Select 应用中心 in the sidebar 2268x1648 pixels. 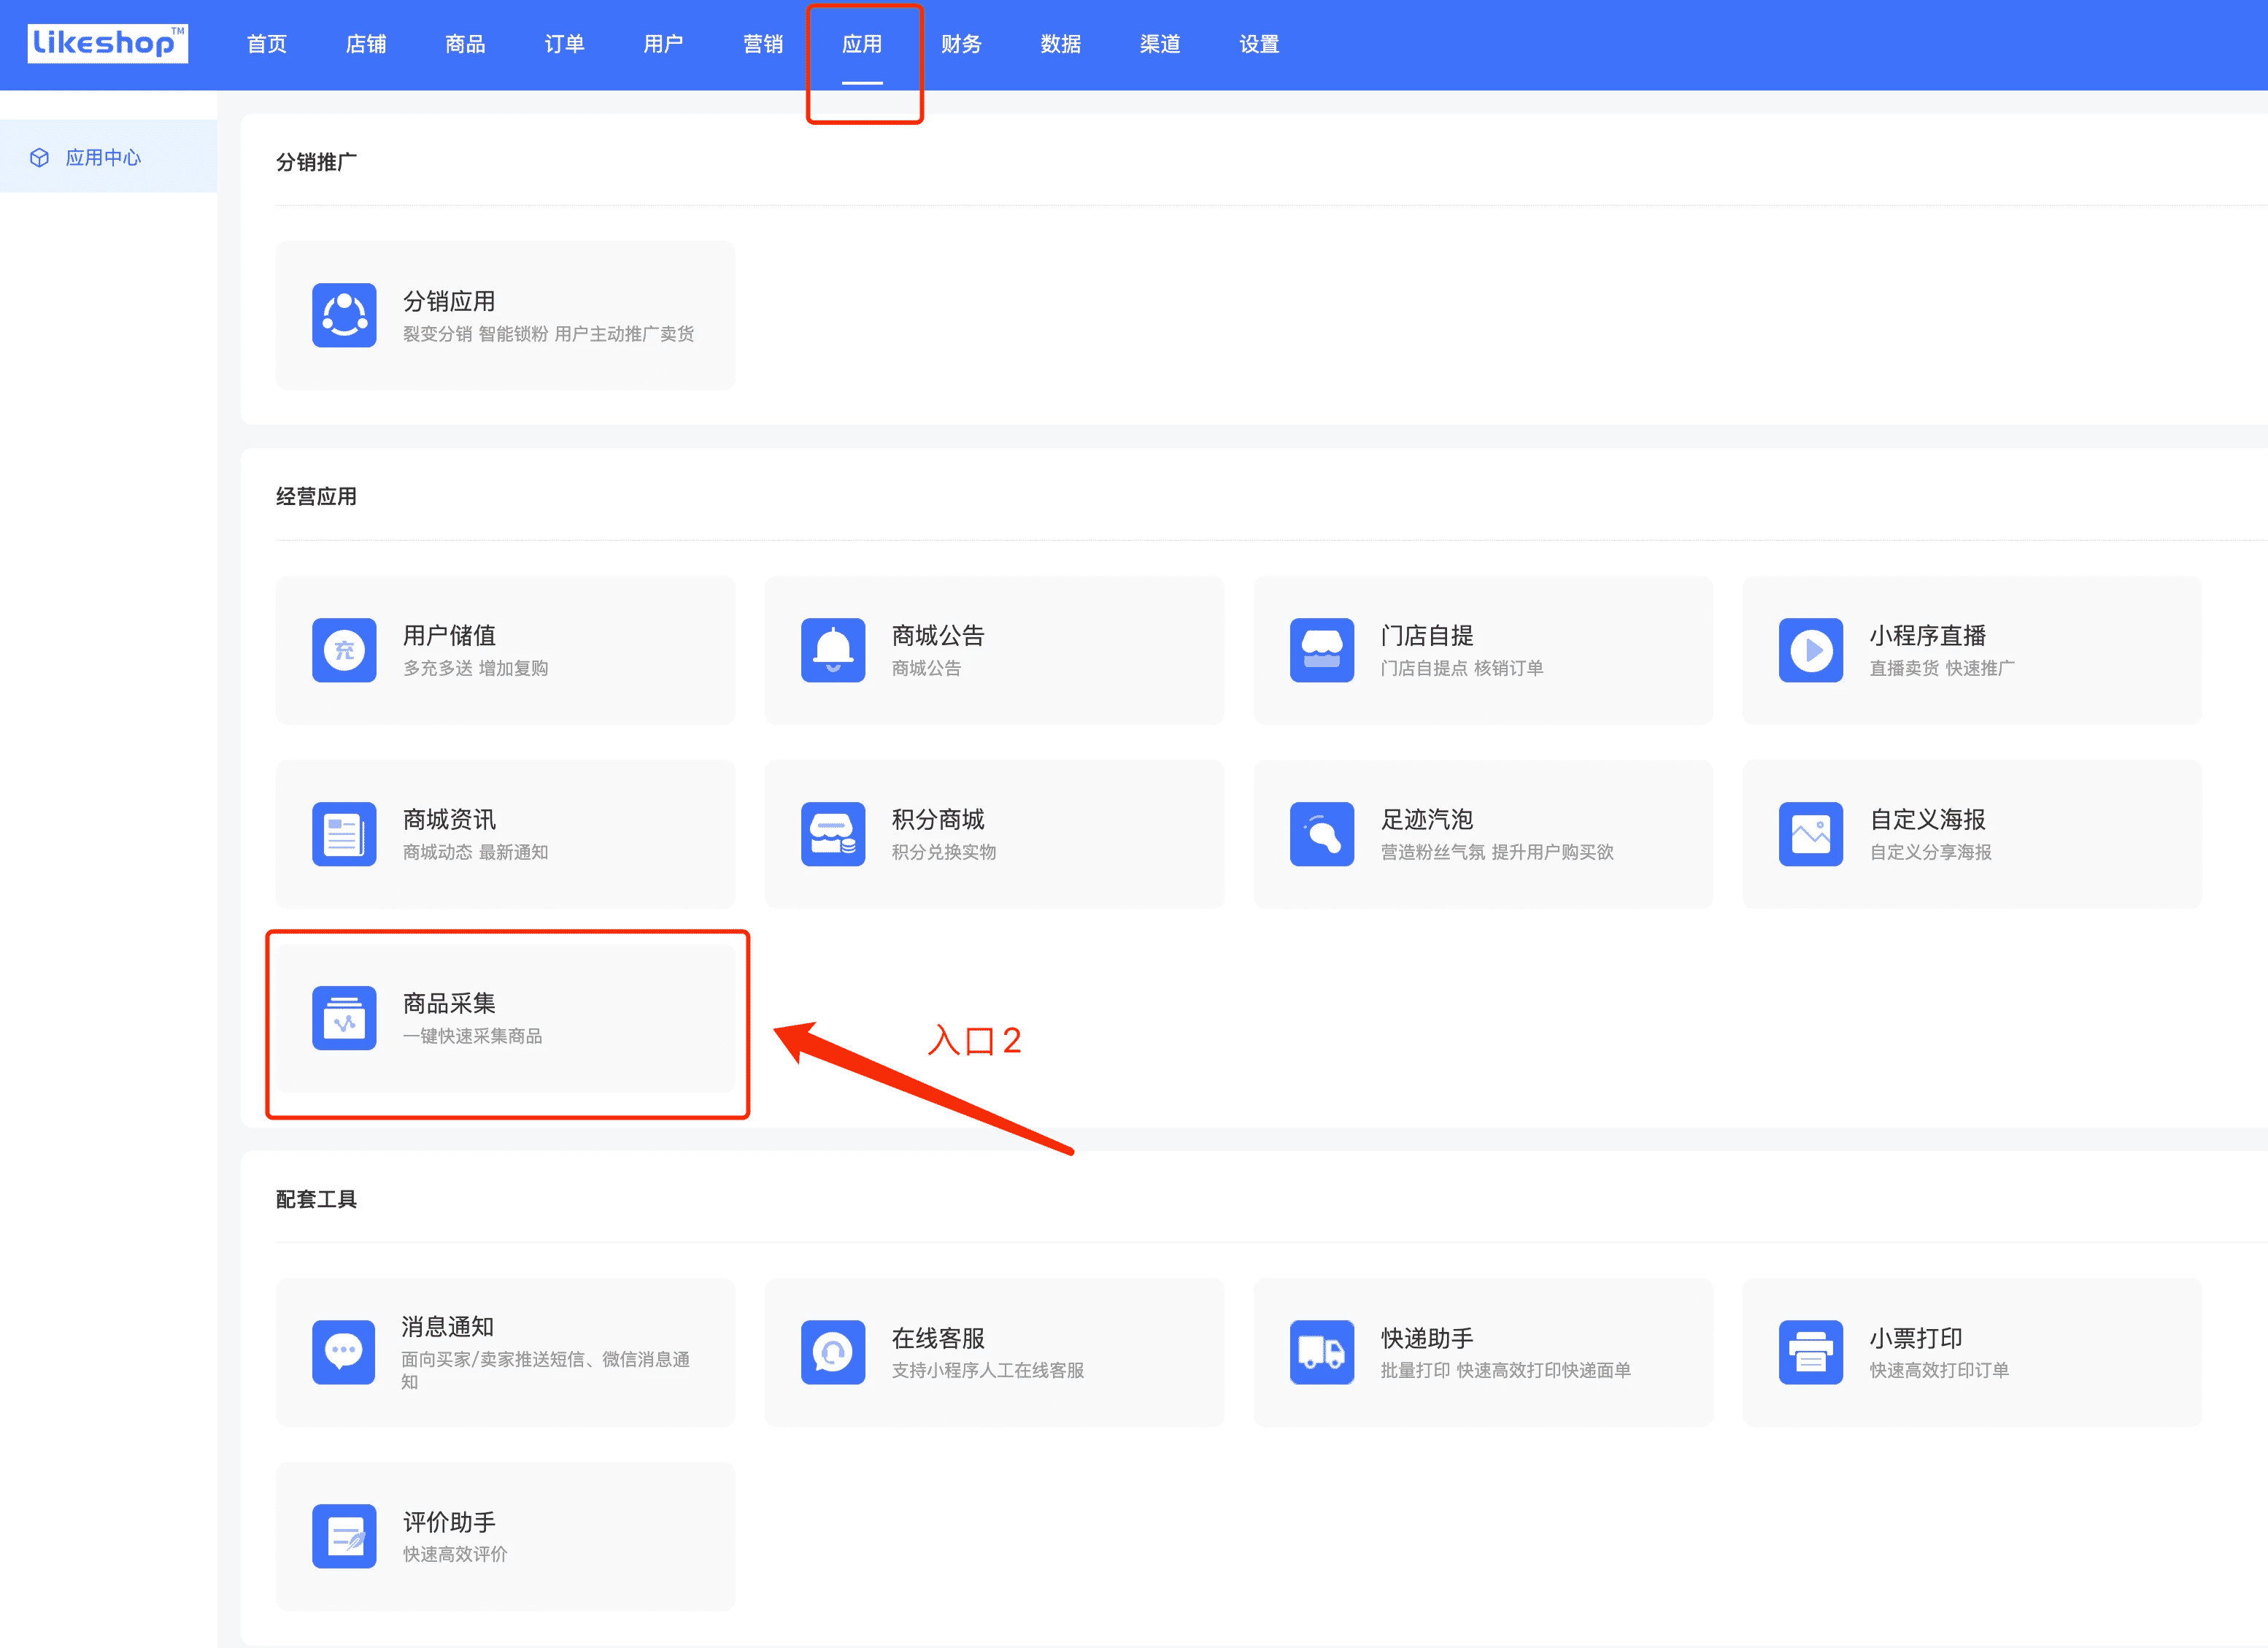tap(108, 157)
